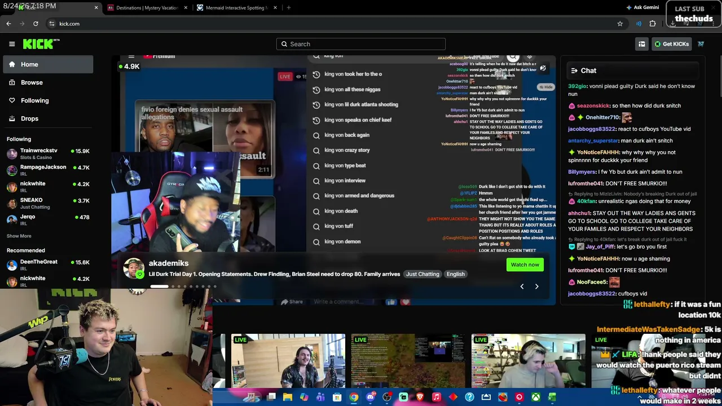Image resolution: width=722 pixels, height=406 pixels.
Task: Open OBS Studio from the taskbar
Action: [x=387, y=397]
